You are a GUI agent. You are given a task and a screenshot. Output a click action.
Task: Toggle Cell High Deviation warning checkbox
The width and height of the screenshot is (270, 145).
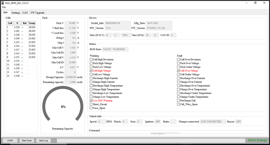[91, 59]
